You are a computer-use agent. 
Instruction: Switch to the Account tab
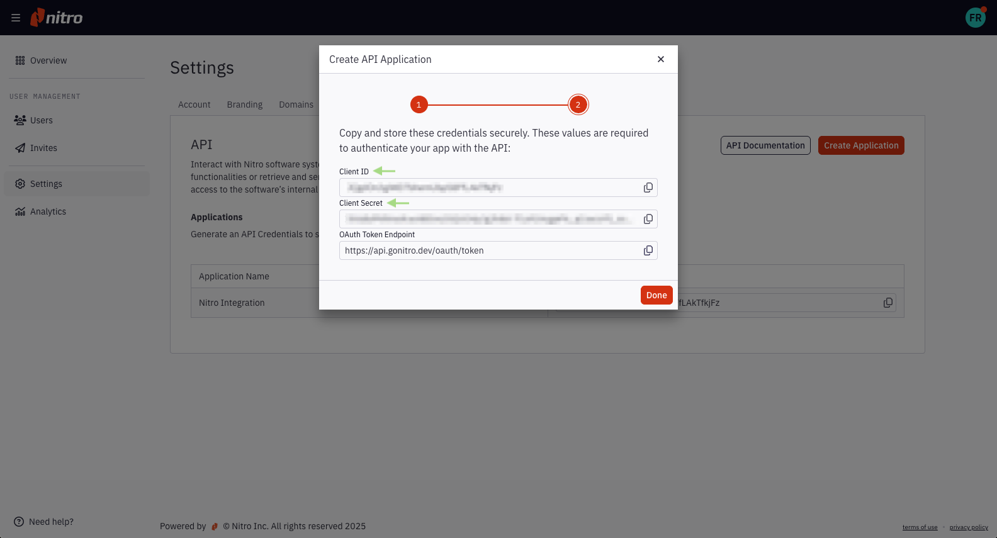pos(194,104)
